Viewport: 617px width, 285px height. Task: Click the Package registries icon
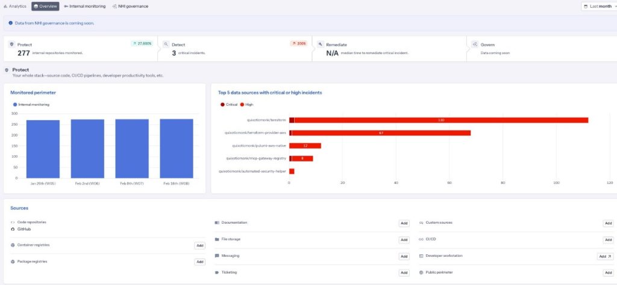(x=13, y=262)
